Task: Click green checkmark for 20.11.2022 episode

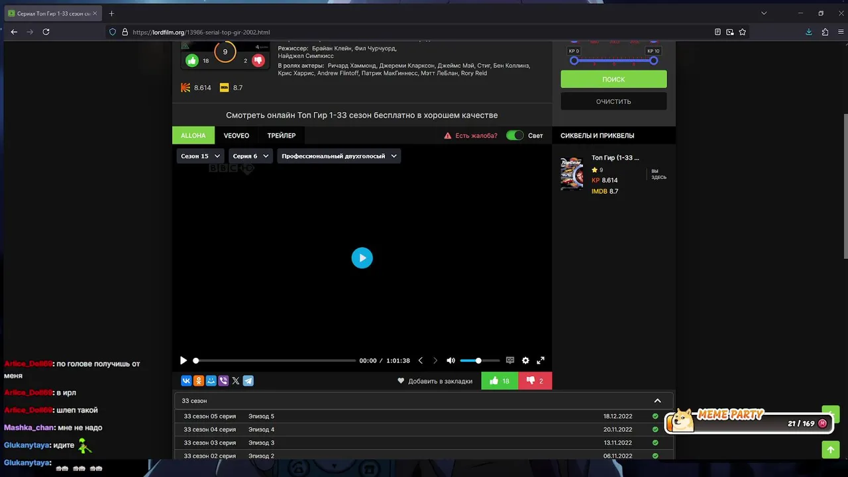Action: 655,429
